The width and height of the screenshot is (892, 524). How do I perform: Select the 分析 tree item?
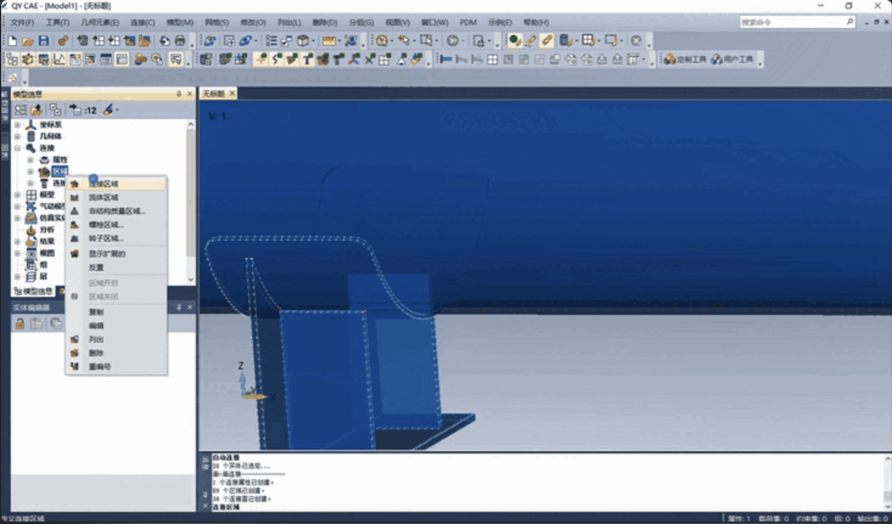coord(47,230)
